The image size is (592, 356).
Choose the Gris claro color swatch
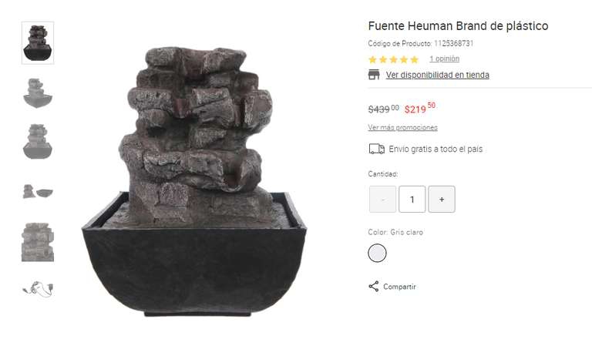tap(377, 253)
